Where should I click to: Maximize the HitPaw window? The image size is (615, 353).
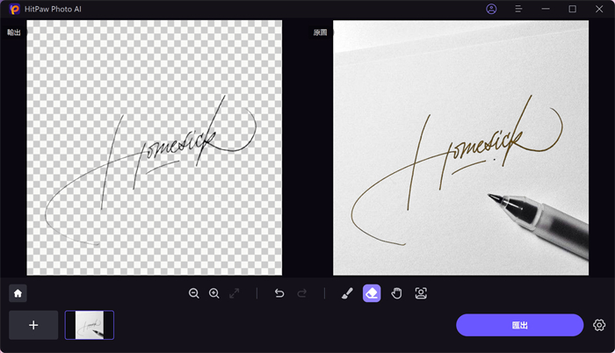573,9
